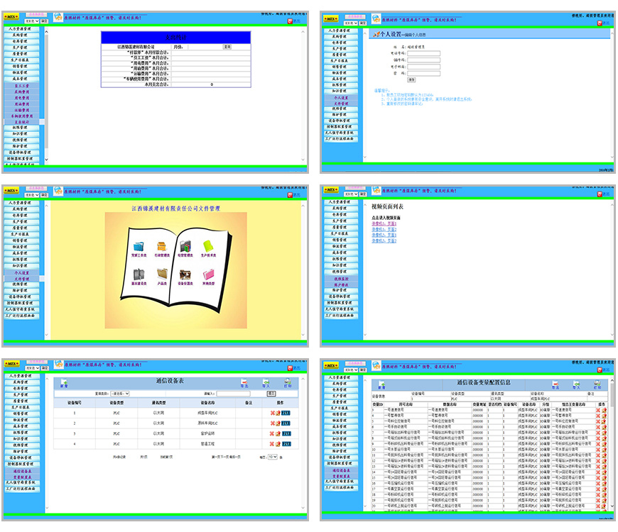The width and height of the screenshot is (618, 532).
Task: Click search input field in 通信设备表
Action: point(233,394)
